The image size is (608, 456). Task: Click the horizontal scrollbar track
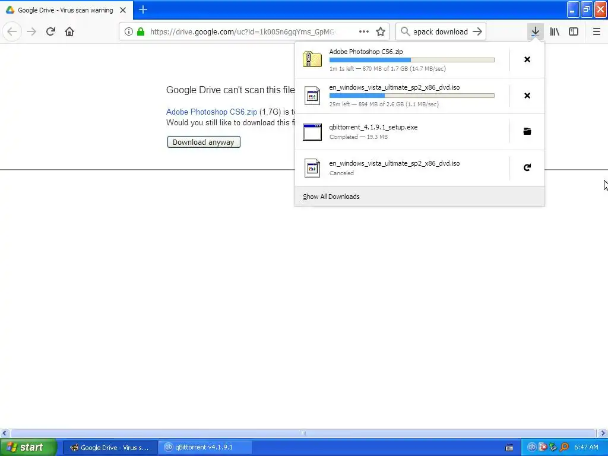click(303, 433)
